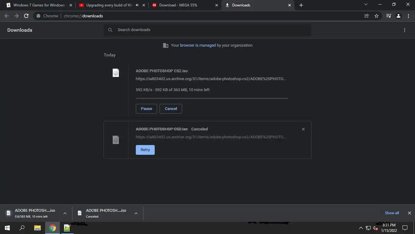This screenshot has width=415, height=234.
Task: Open the Windows Start menu
Action: (7, 228)
